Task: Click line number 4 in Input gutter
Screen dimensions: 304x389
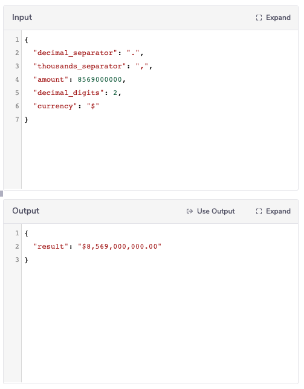Action: tap(17, 79)
